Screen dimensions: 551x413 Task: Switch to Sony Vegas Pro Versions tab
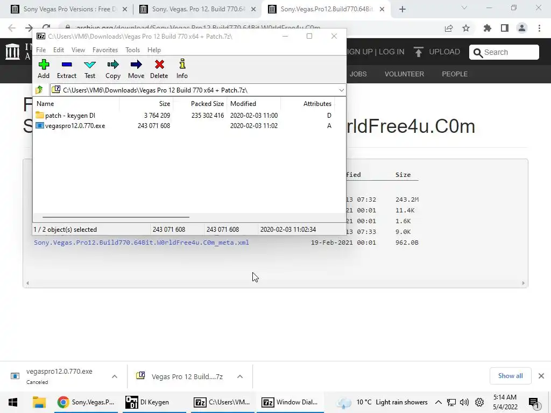tap(69, 9)
